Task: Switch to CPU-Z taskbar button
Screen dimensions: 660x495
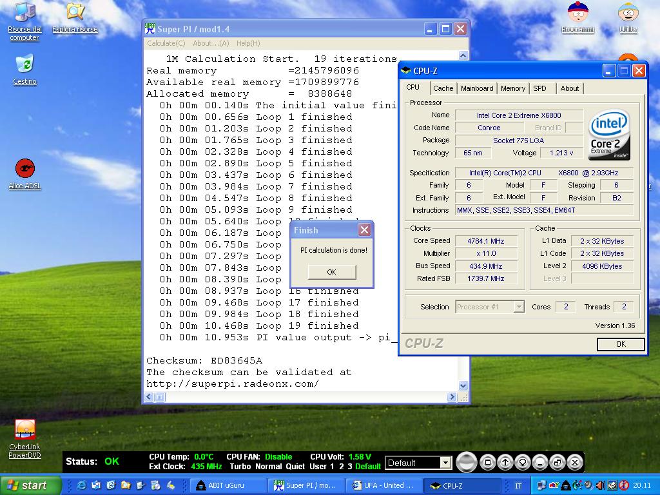Action: [x=461, y=485]
